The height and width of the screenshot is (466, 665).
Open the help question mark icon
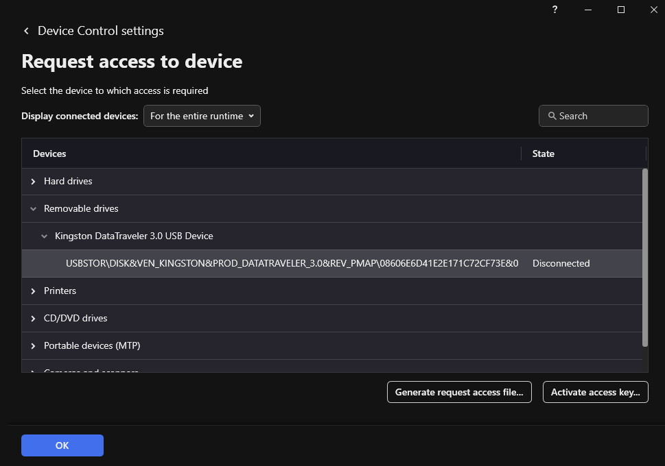click(x=555, y=10)
